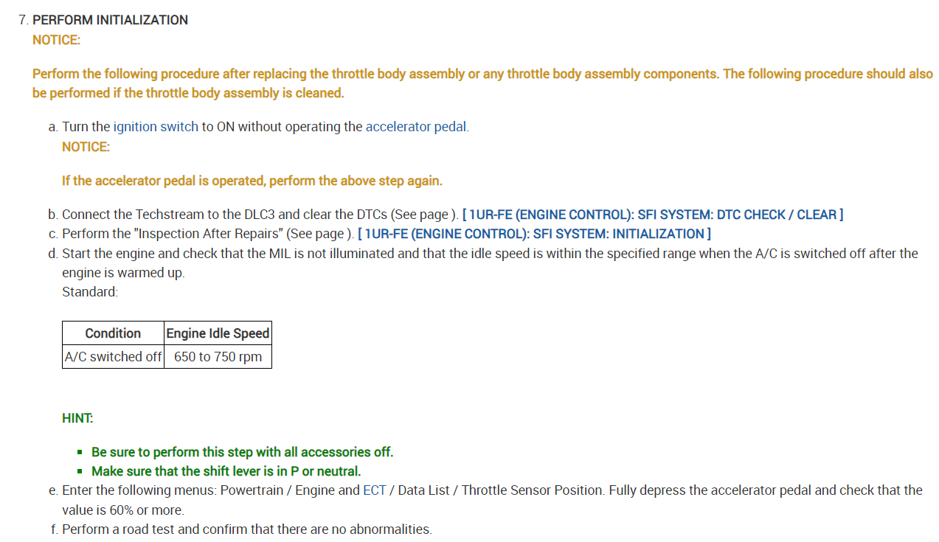Click the Standard: label above the table
Screen dimensions: 939x542
(x=90, y=292)
